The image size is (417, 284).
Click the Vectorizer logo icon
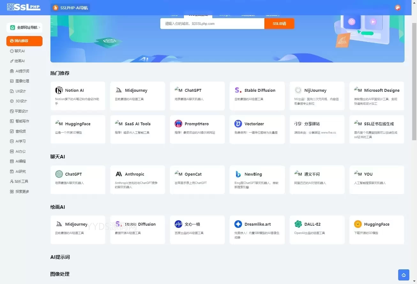238,124
